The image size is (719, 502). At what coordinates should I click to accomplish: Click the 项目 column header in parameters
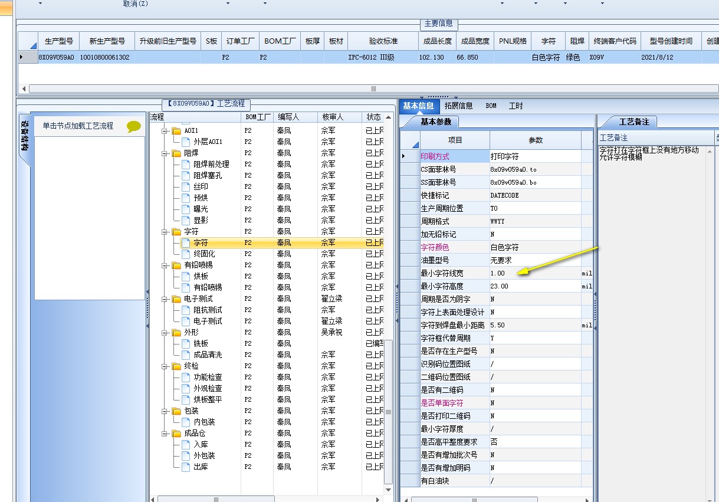(455, 140)
